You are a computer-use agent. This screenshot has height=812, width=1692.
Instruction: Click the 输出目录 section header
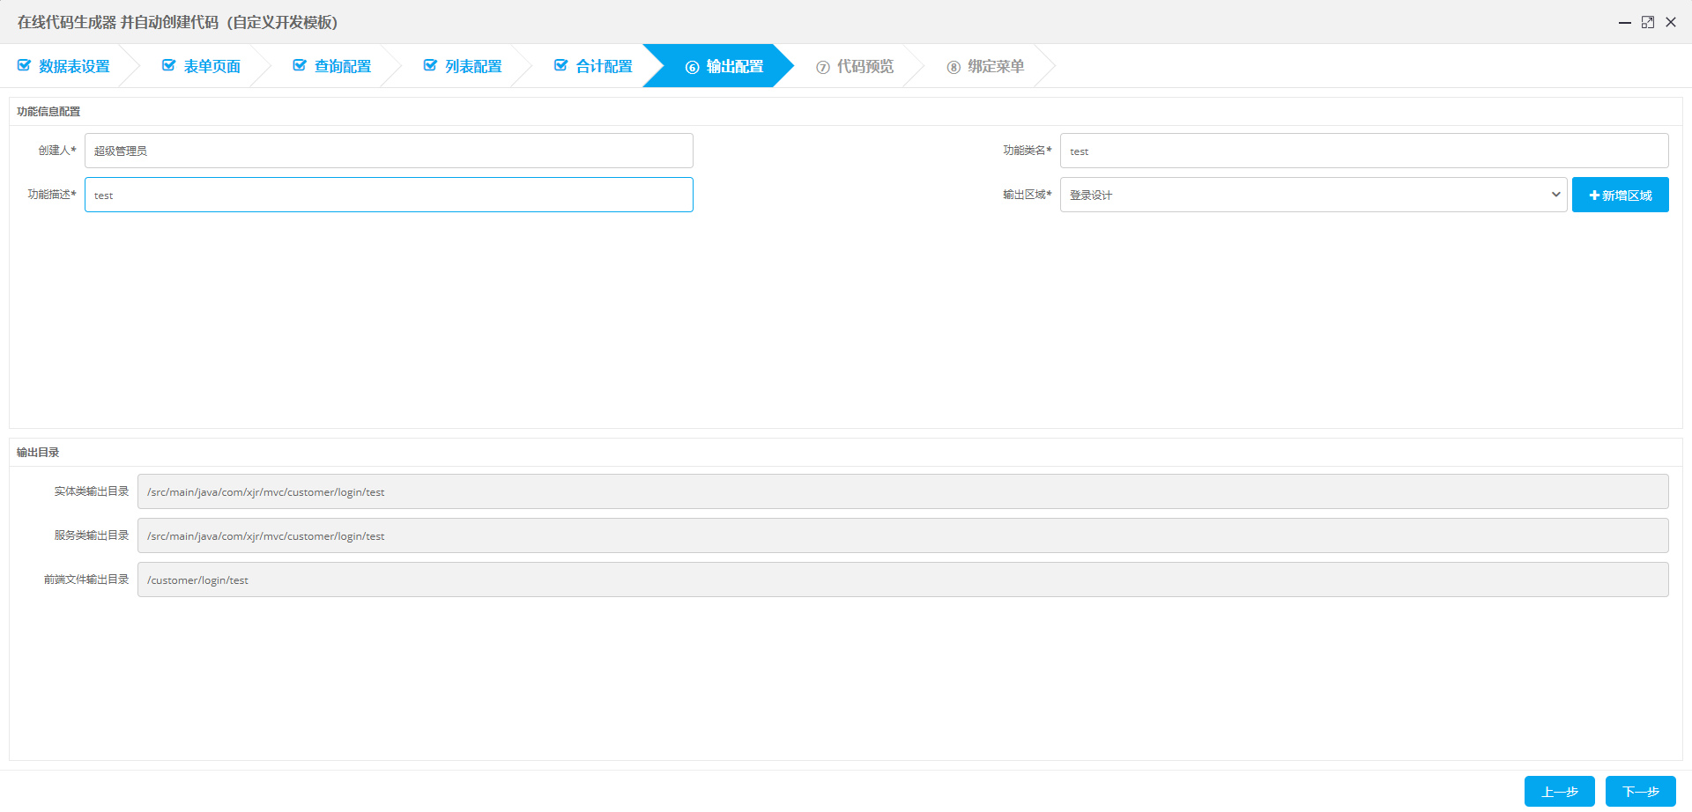click(x=38, y=453)
